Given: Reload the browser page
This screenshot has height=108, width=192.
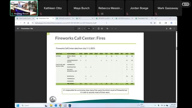Looking at the screenshot, I should [x=24, y=23].
